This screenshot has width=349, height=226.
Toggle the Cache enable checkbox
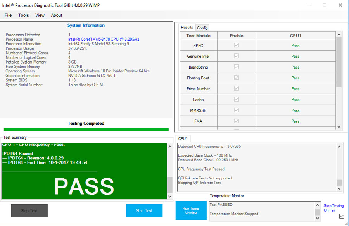pos(237,99)
